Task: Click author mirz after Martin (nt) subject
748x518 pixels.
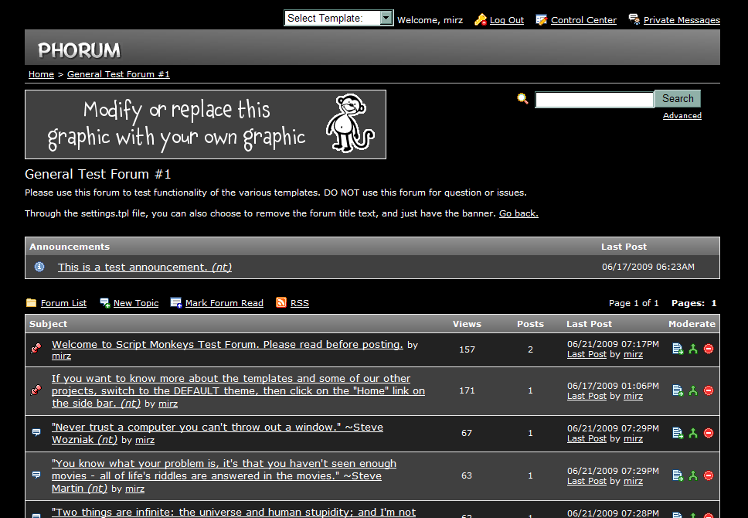Action: 134,489
